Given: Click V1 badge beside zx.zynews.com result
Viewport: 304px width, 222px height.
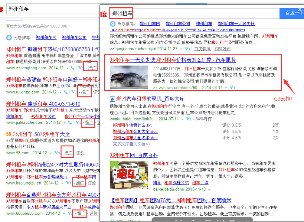Looking at the screenshot, I should click(232, 88).
